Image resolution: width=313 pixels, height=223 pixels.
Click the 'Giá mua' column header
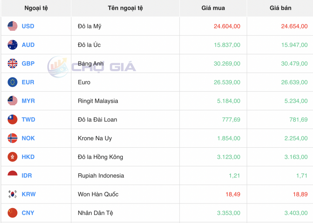[x=213, y=8]
